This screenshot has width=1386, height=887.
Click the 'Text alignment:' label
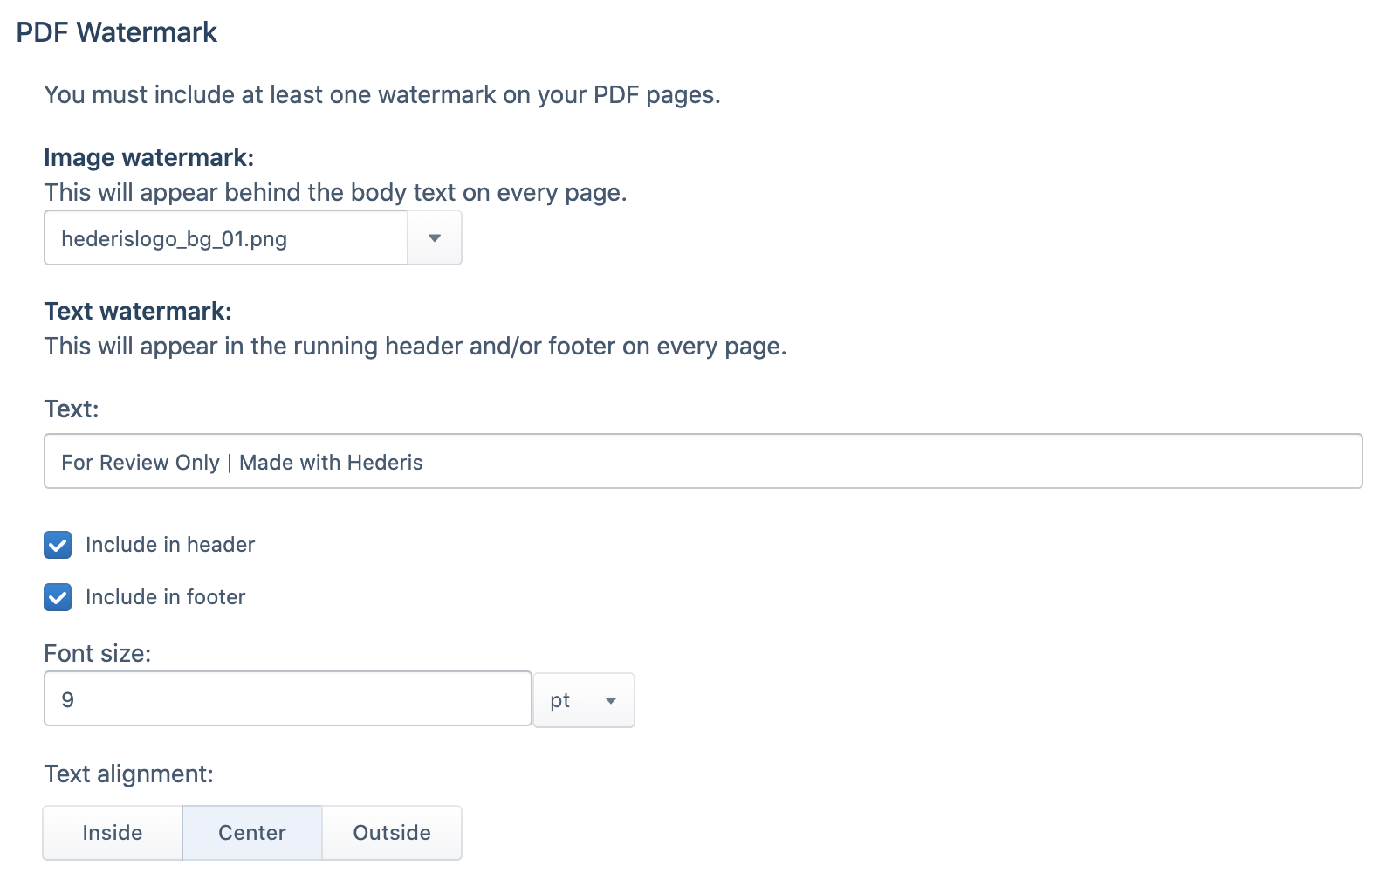[x=129, y=774]
